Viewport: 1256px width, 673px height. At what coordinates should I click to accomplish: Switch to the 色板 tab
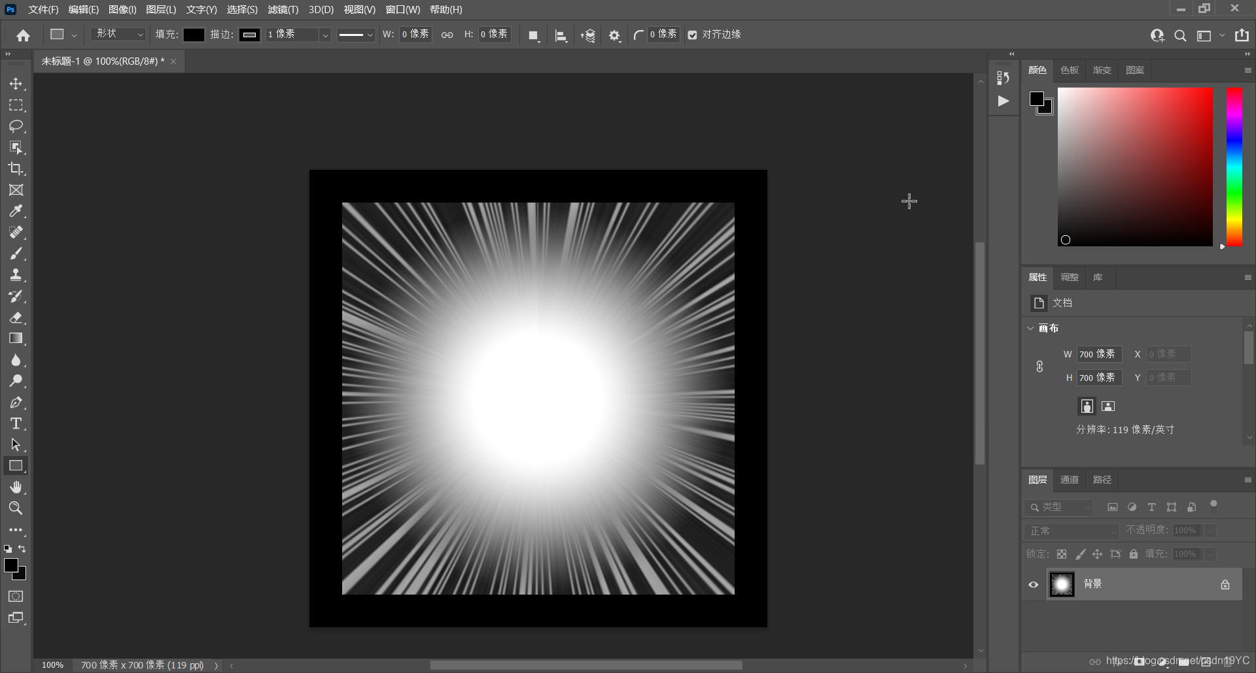point(1070,70)
